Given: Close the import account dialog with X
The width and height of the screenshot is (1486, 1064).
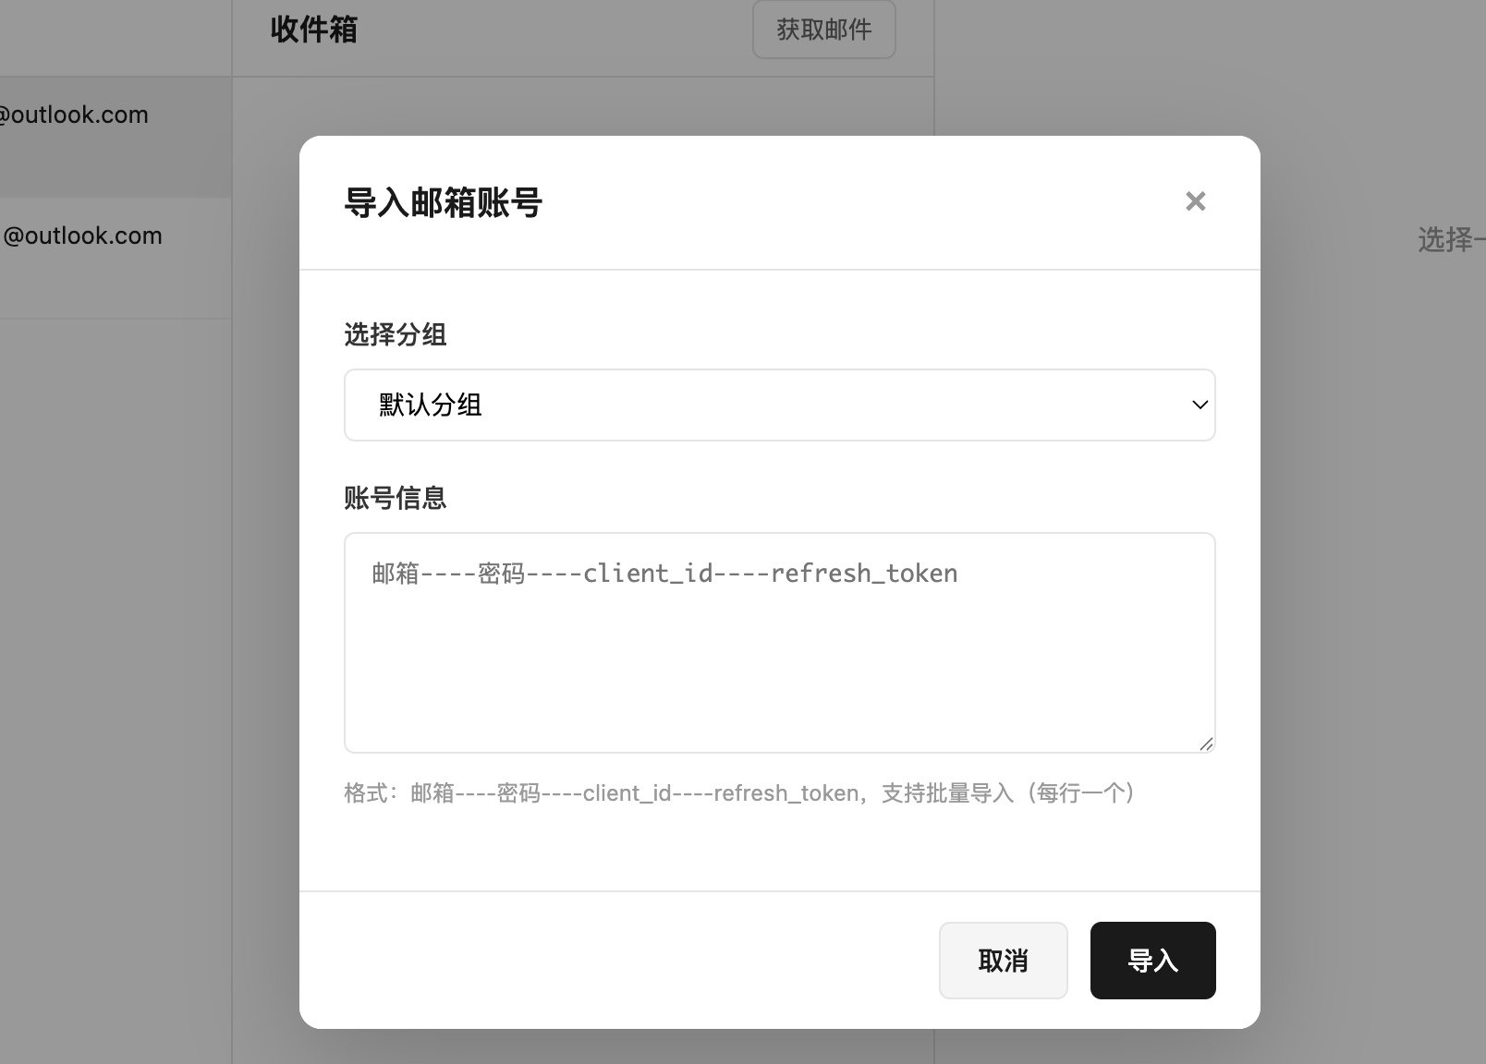Looking at the screenshot, I should pos(1195,201).
